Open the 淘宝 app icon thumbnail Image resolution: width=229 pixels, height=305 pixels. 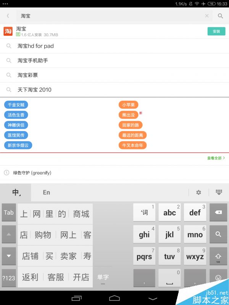click(8, 31)
